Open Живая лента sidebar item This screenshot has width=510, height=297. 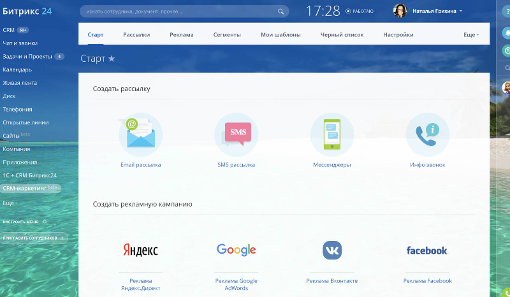[x=20, y=83]
